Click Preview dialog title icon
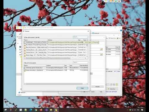Image resolution: width=149 pixels, height=112 pixels. [x=24, y=31]
